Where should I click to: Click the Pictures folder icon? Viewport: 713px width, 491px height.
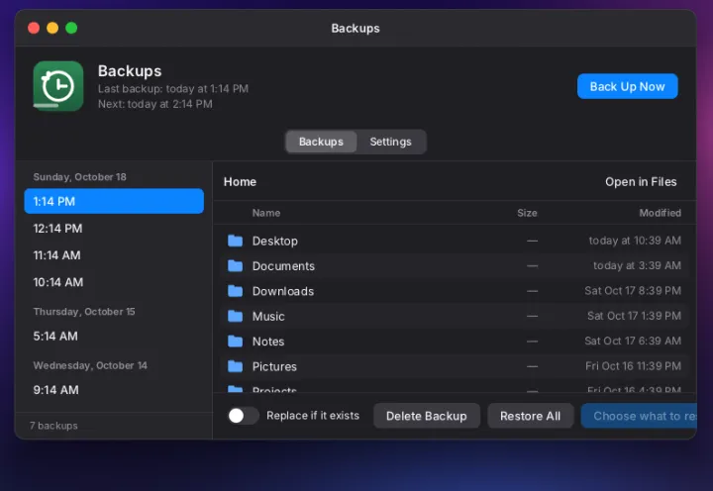(x=235, y=366)
